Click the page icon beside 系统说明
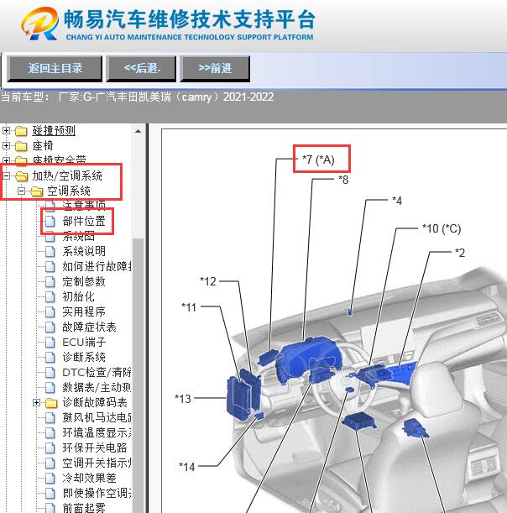507x513 pixels. (x=50, y=251)
